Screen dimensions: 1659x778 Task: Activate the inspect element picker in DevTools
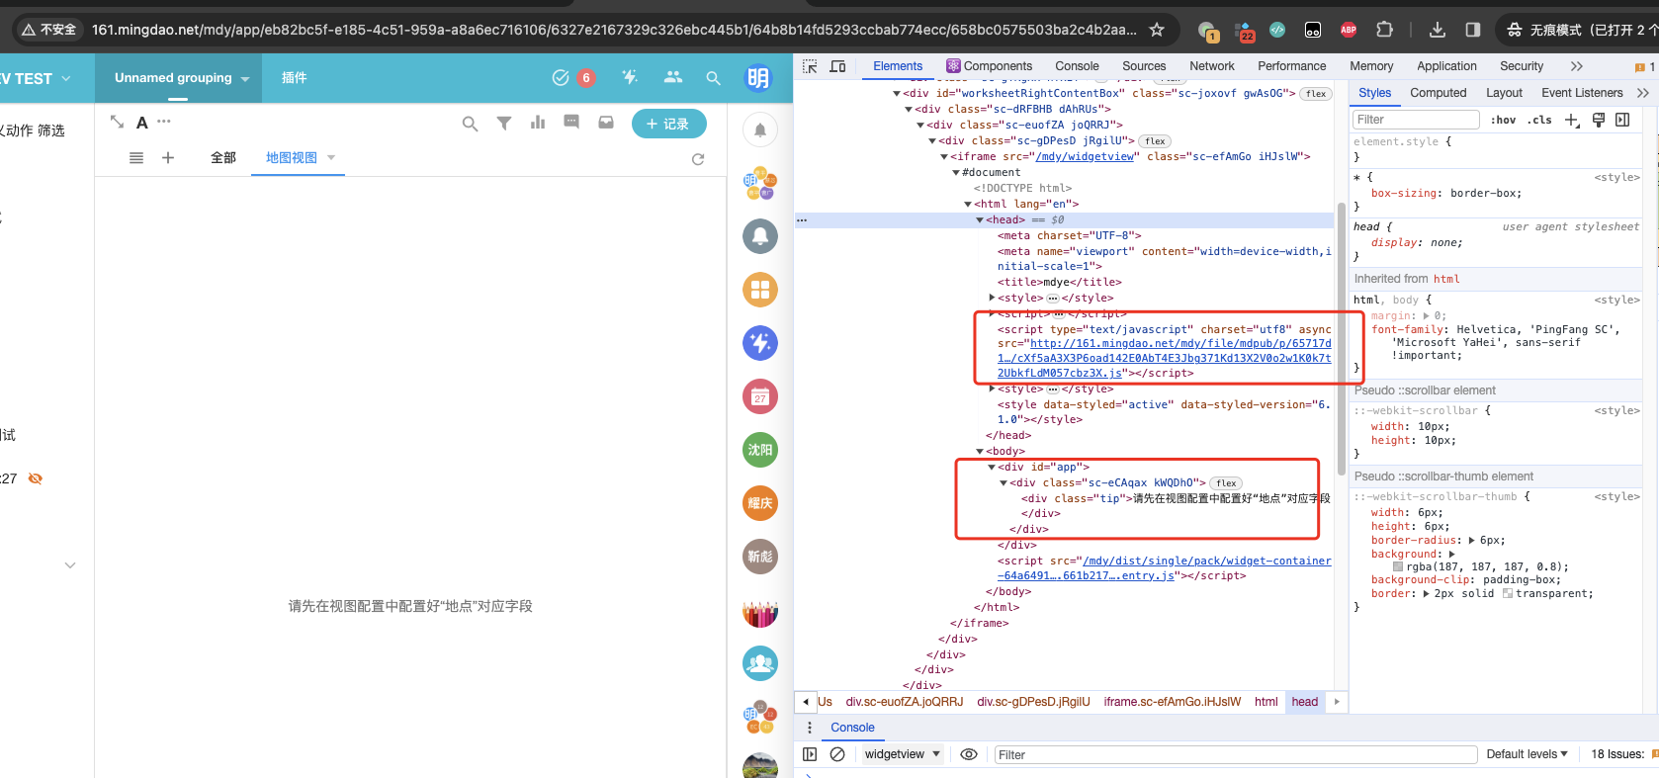click(x=810, y=66)
